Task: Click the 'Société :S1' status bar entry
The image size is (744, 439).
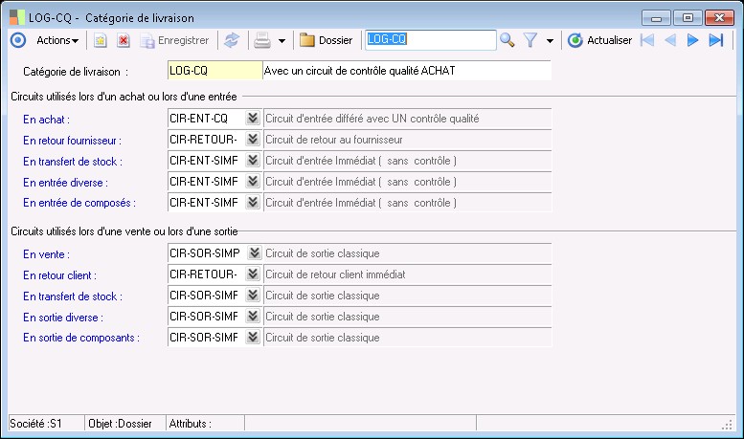Action: [35, 424]
